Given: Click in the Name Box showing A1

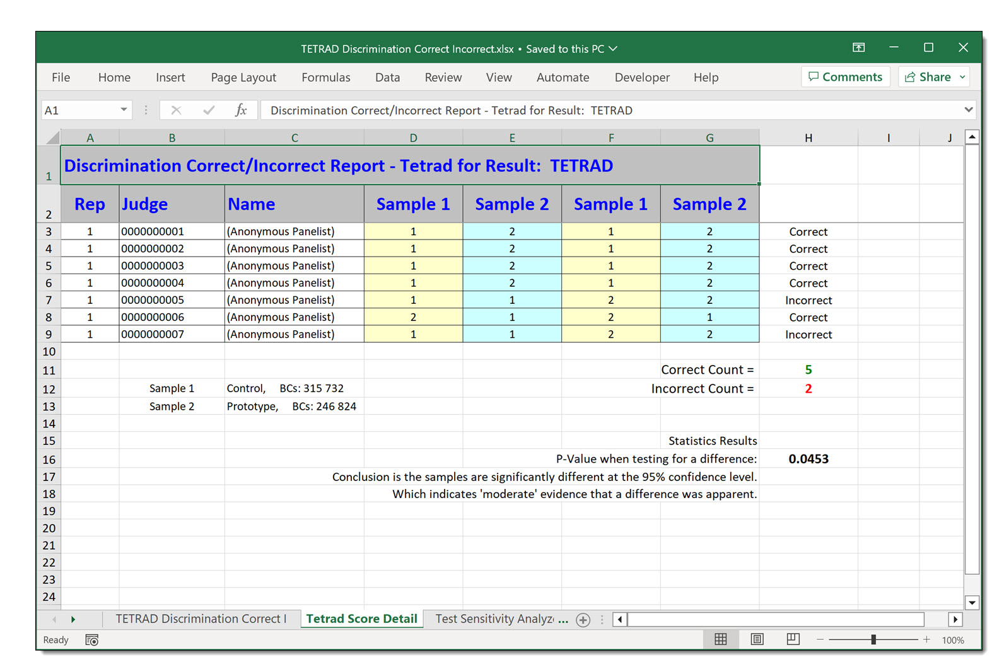Looking at the screenshot, I should pyautogui.click(x=79, y=110).
